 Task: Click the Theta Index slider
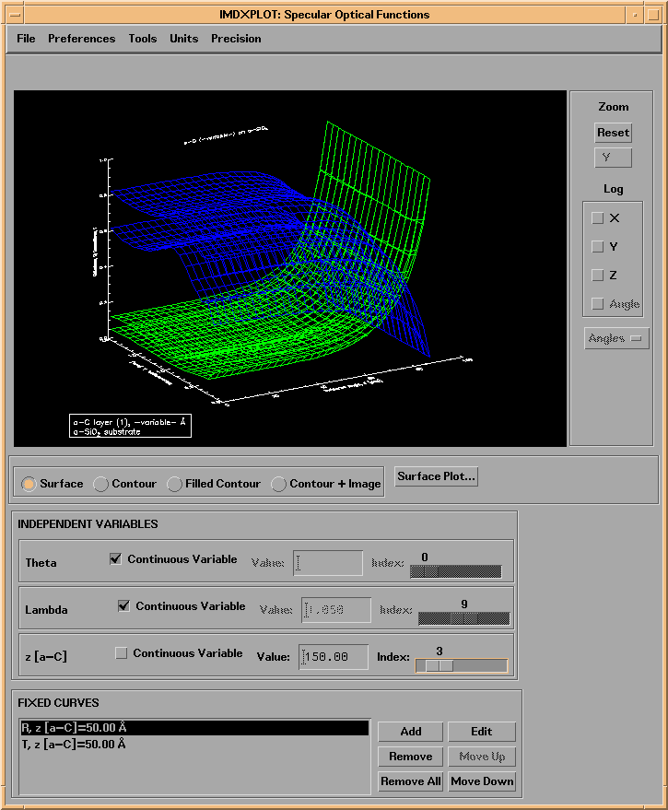pos(456,571)
